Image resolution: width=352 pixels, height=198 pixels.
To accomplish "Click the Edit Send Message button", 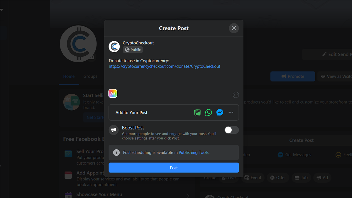I will 327,54.
